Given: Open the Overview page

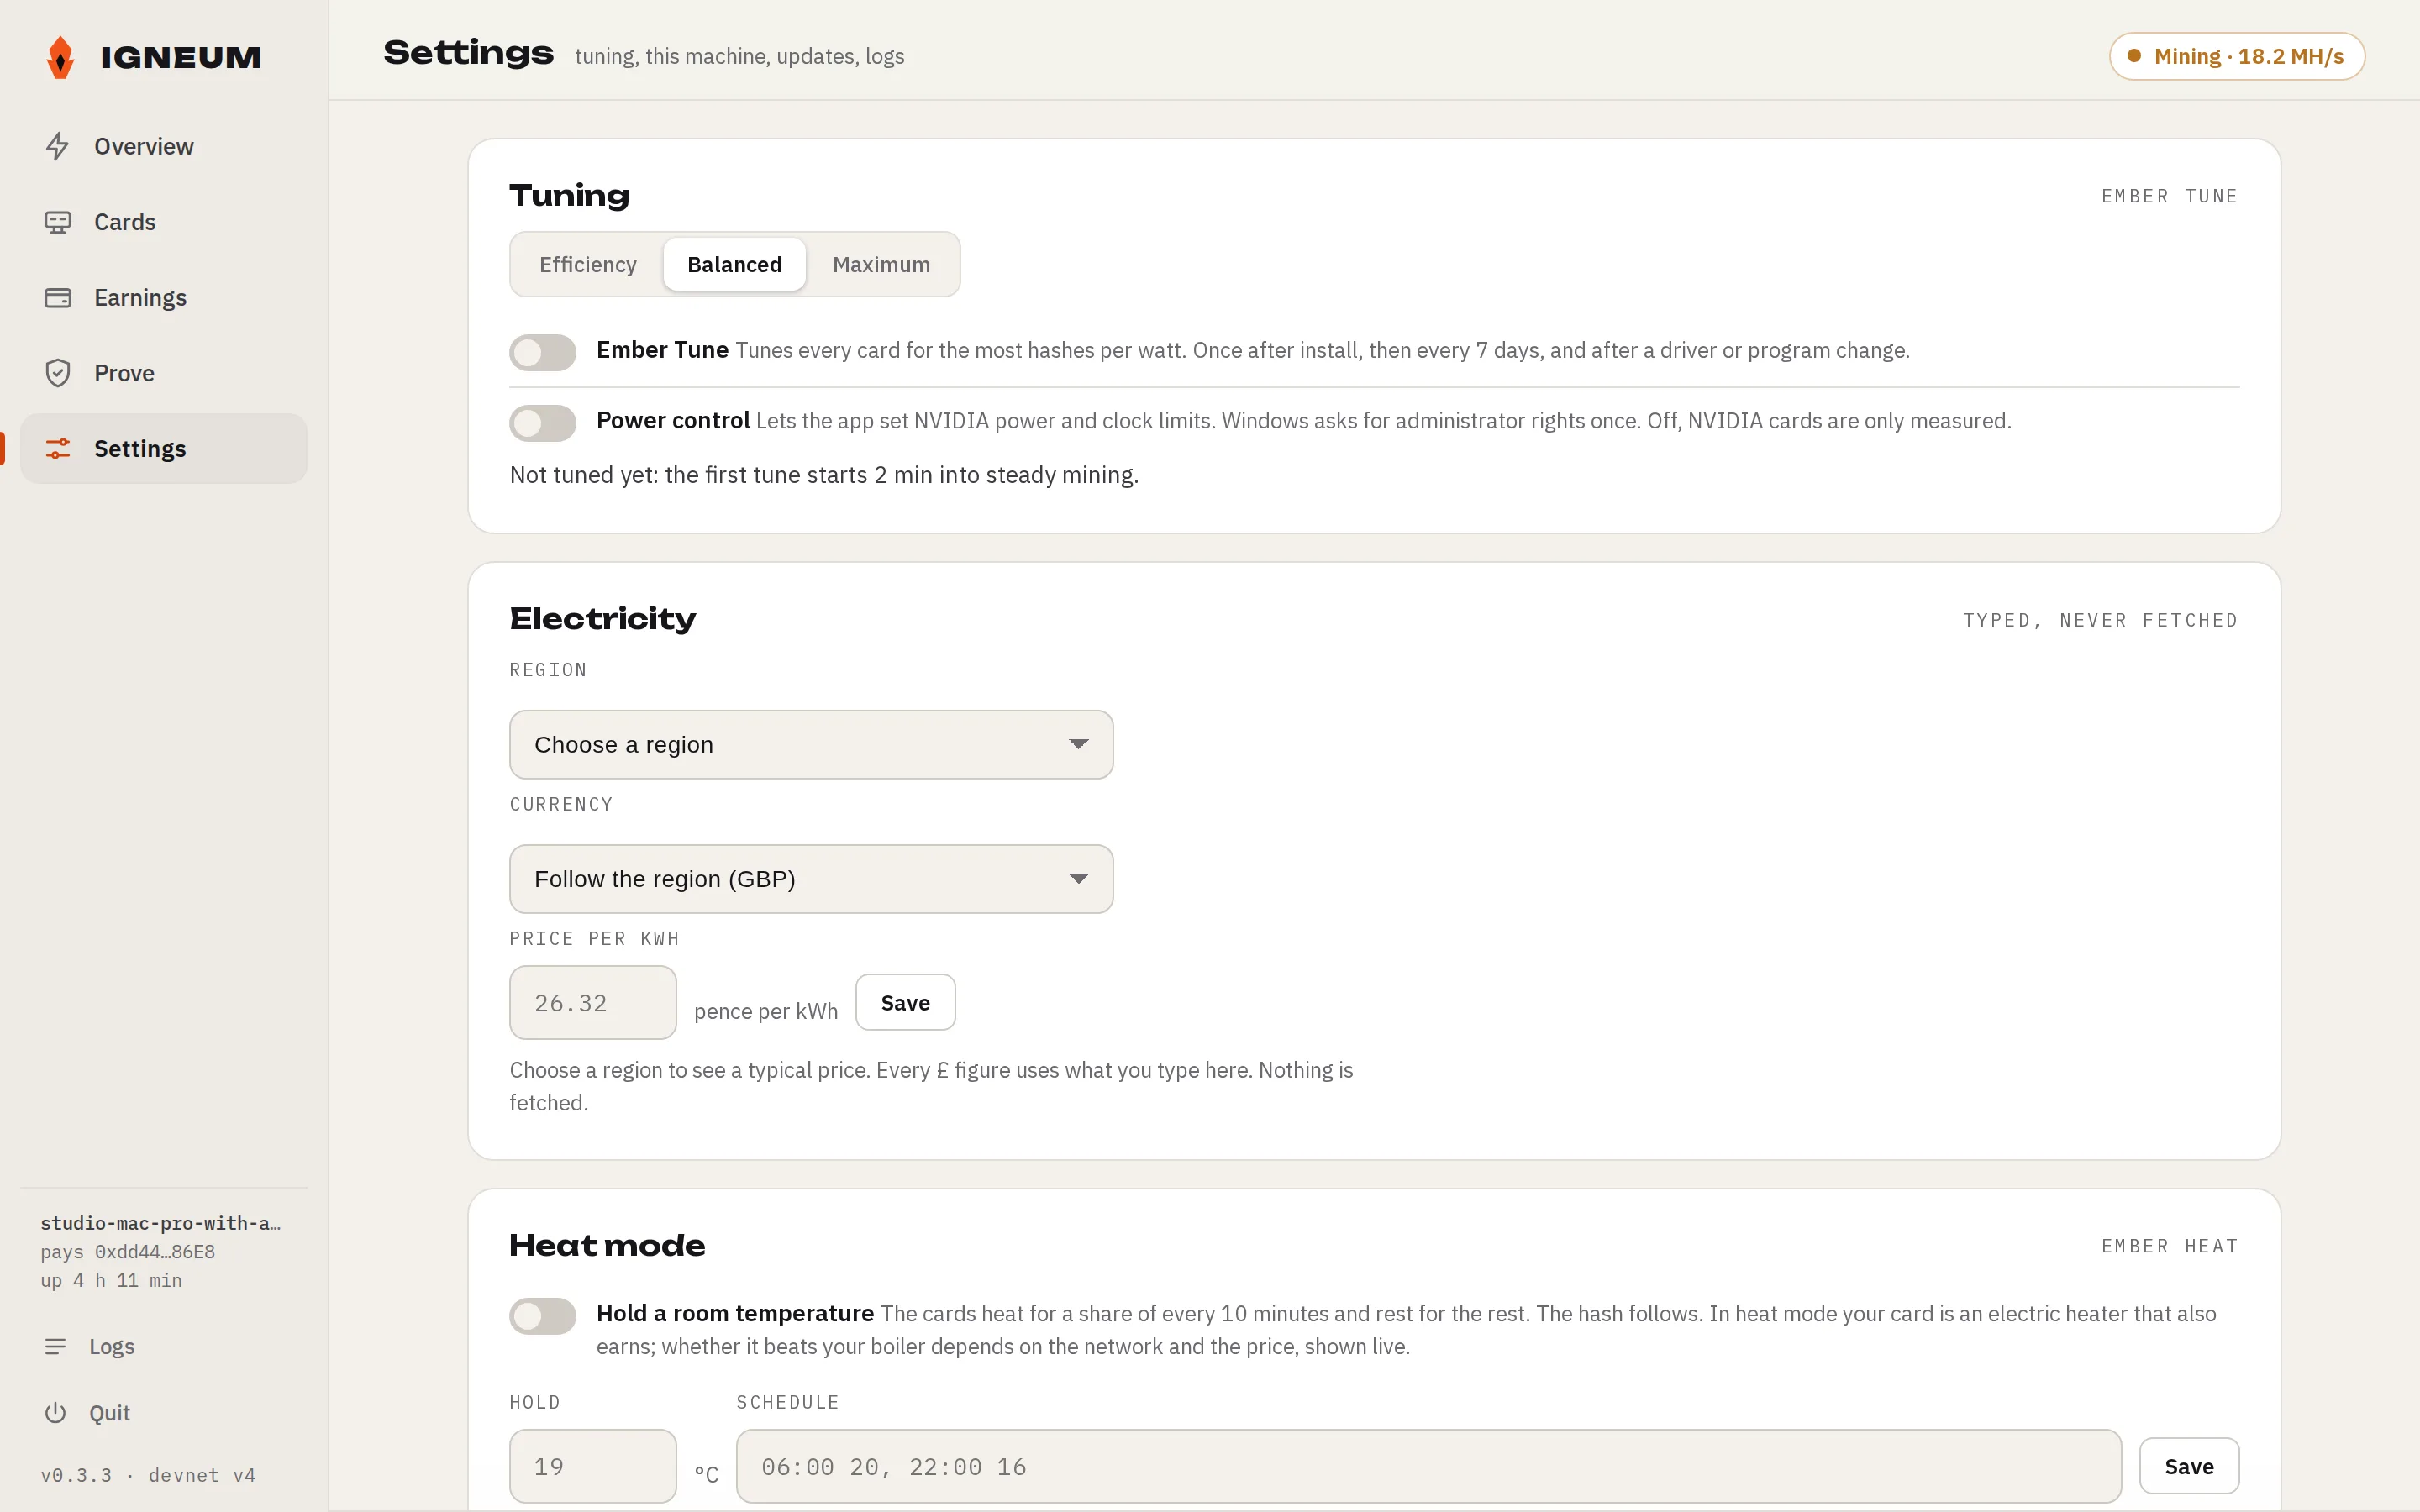Looking at the screenshot, I should point(164,146).
